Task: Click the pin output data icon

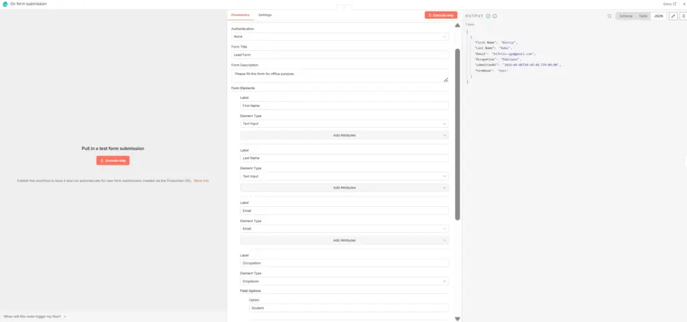Action: 683,16
